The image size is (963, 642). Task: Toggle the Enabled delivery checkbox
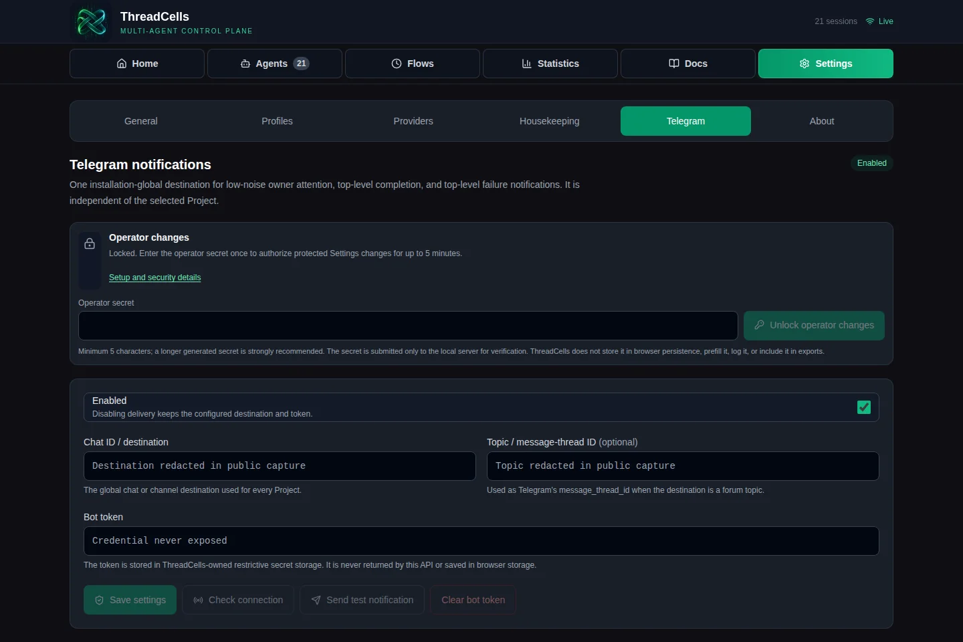click(864, 407)
